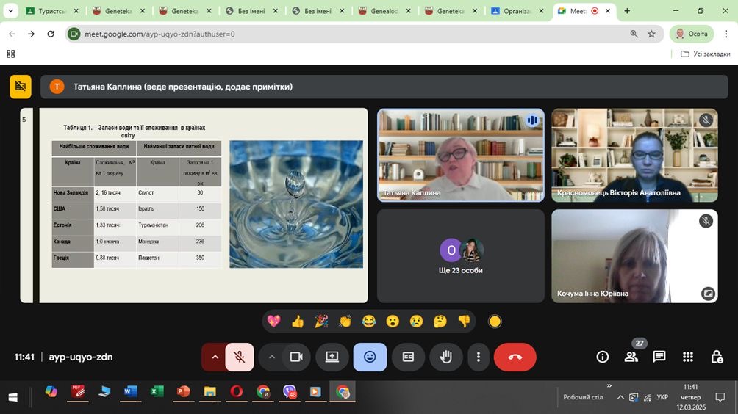
Task: Toggle the camera on or off
Action: (x=296, y=357)
